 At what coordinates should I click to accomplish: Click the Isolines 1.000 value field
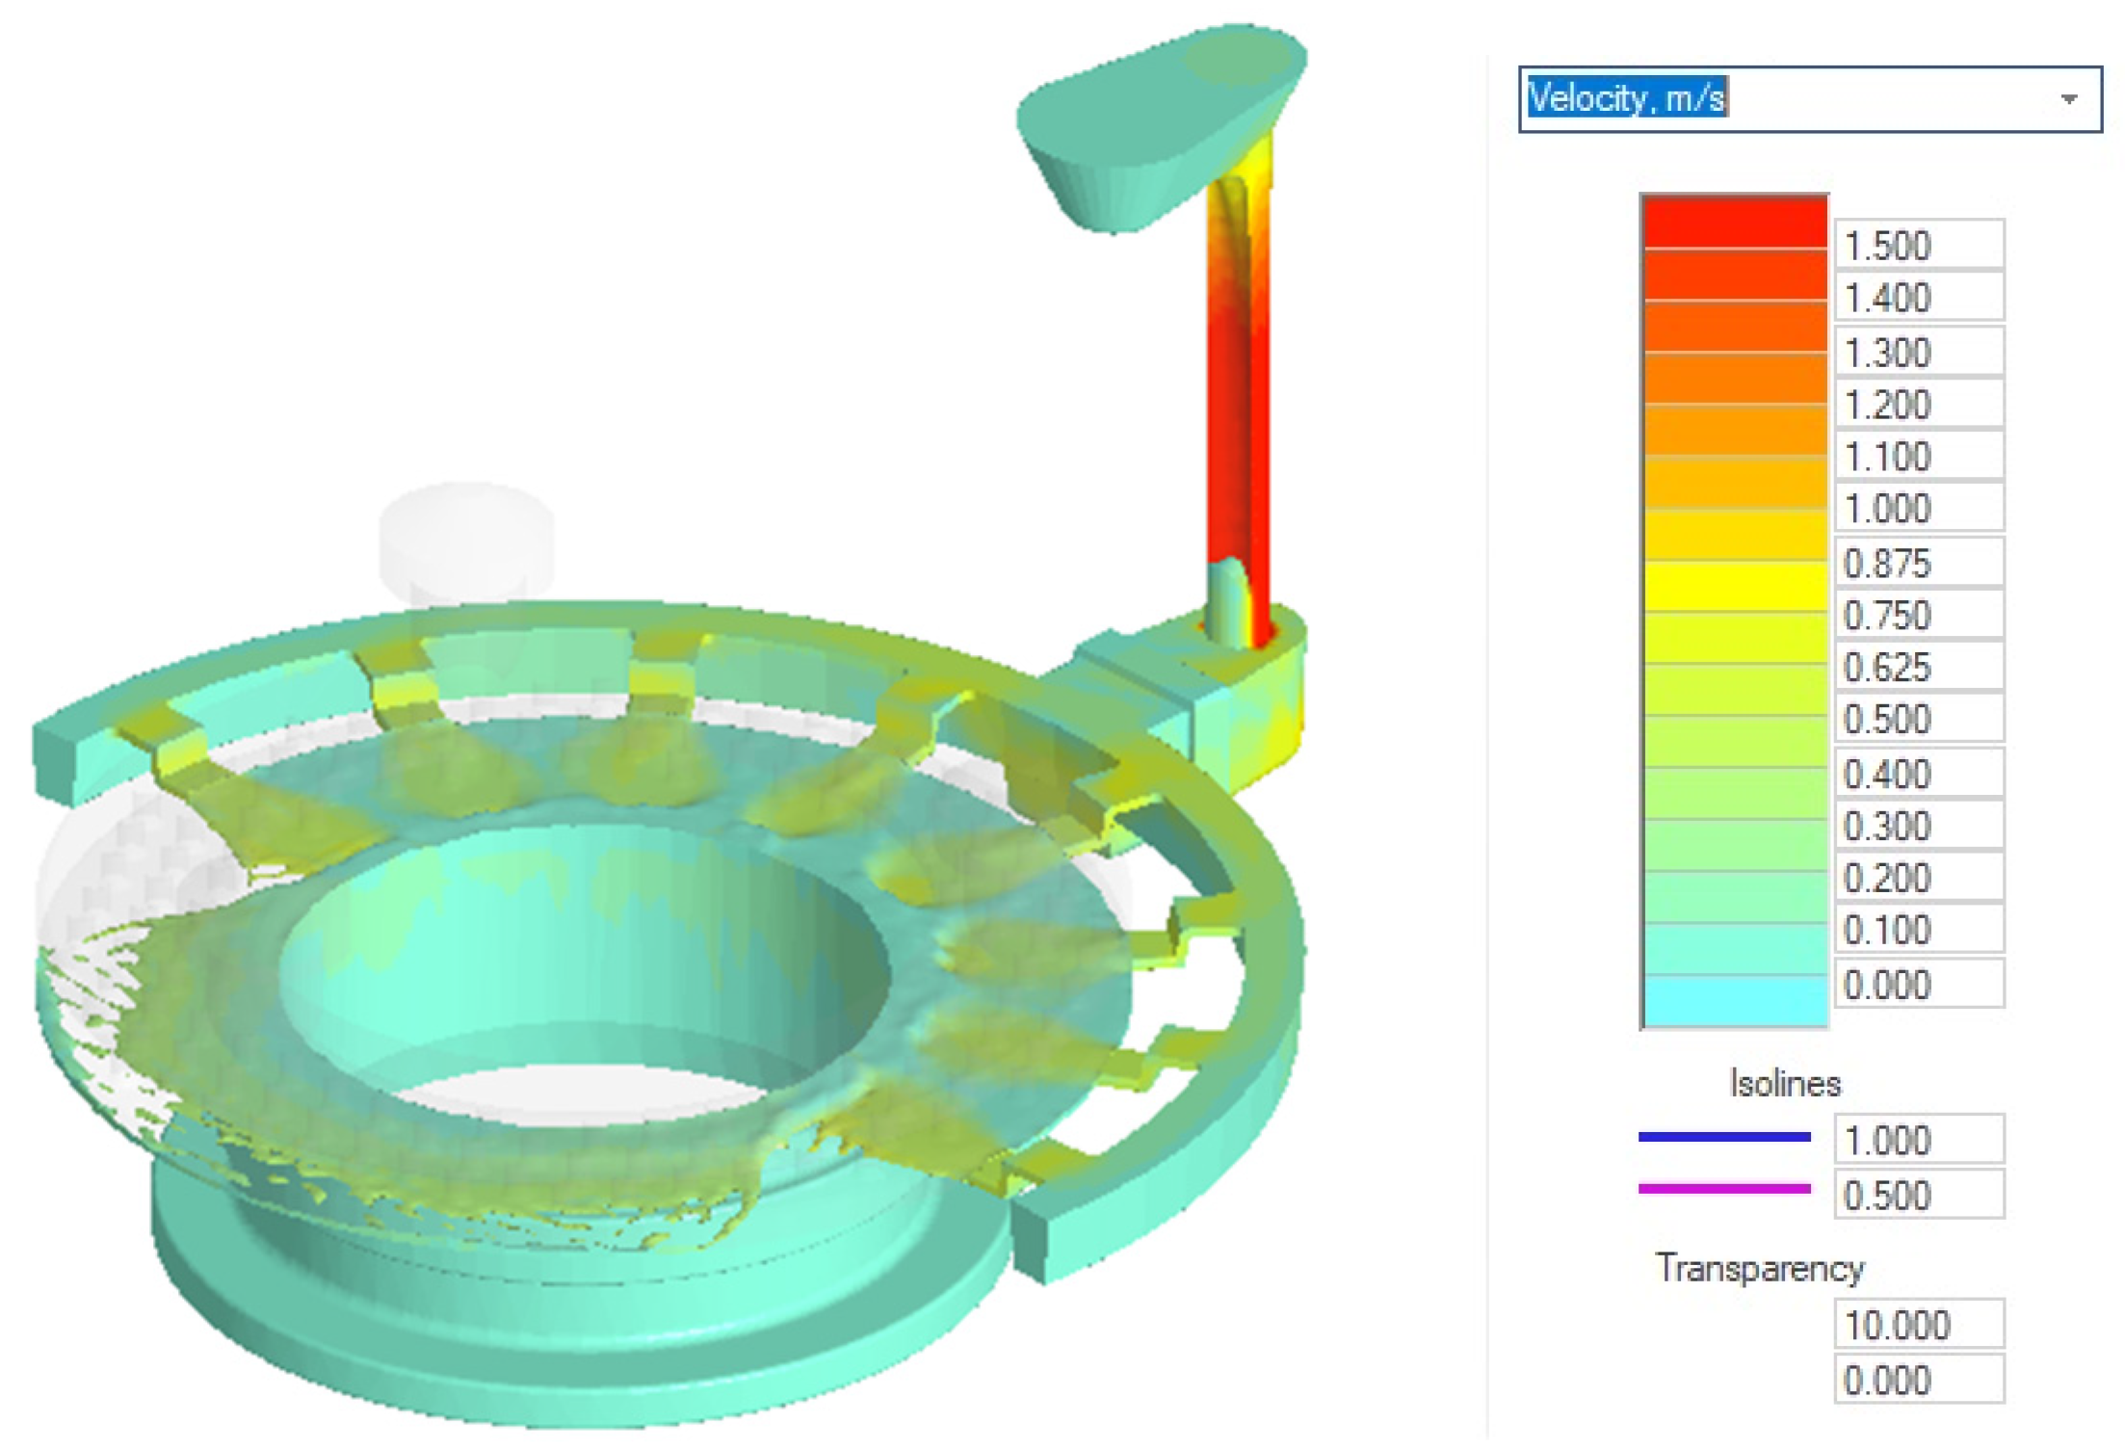(1918, 1140)
